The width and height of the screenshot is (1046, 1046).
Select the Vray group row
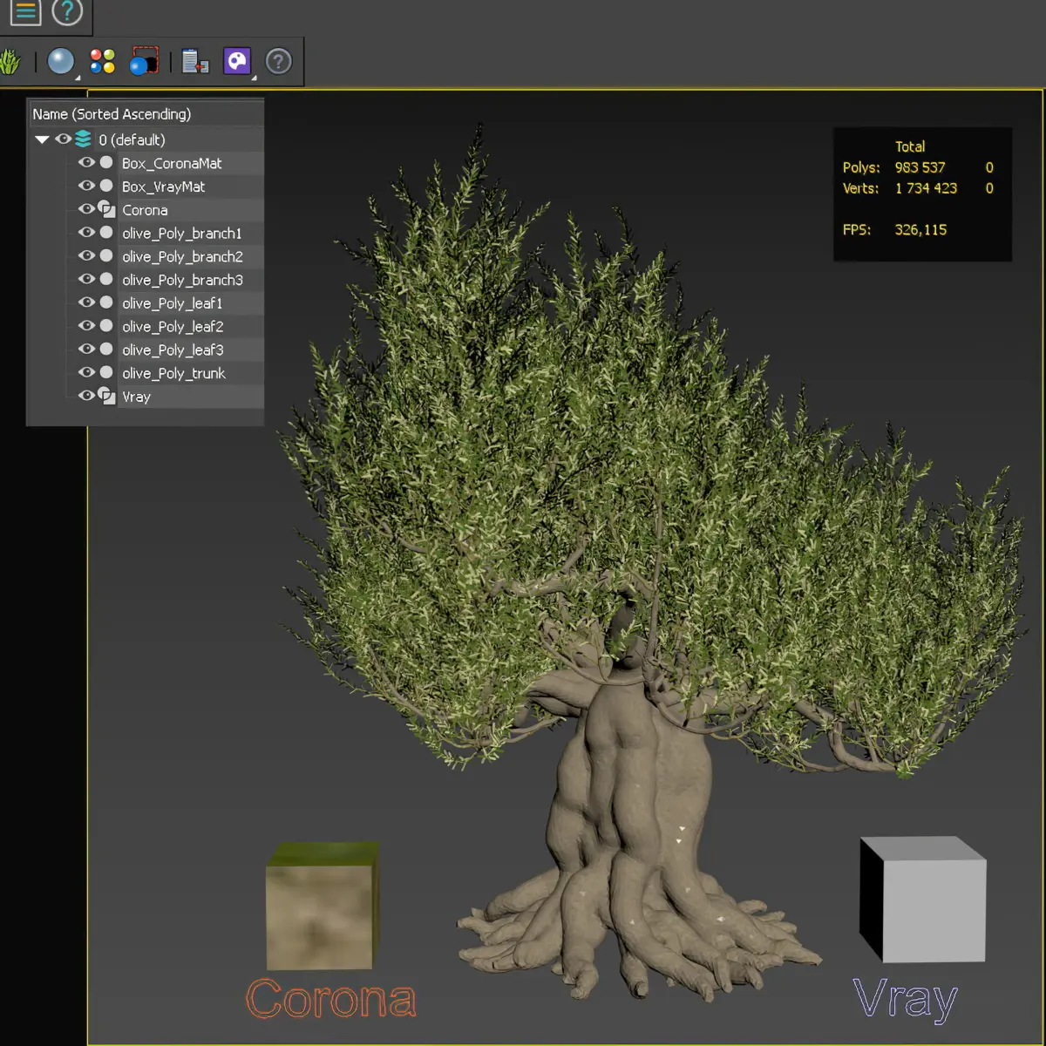point(136,397)
